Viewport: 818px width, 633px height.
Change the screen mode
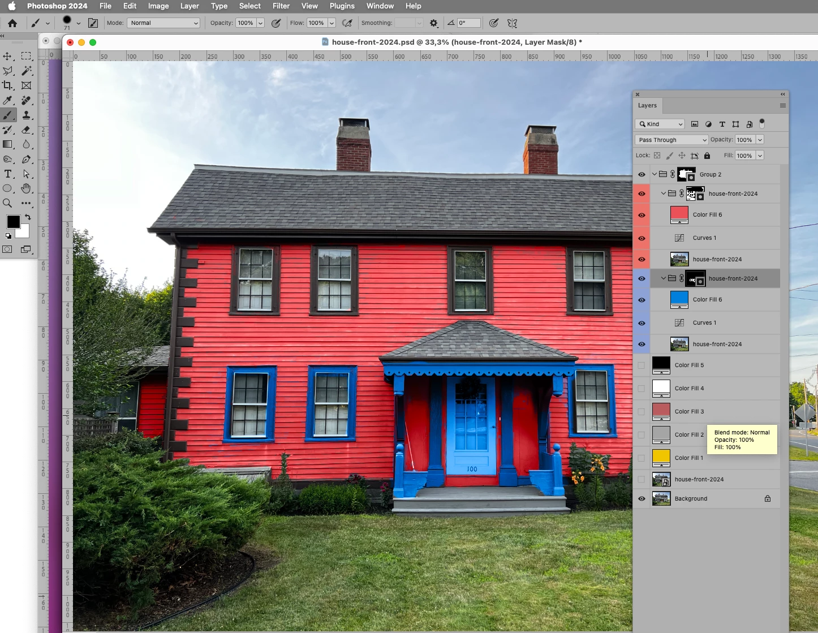tap(26, 249)
